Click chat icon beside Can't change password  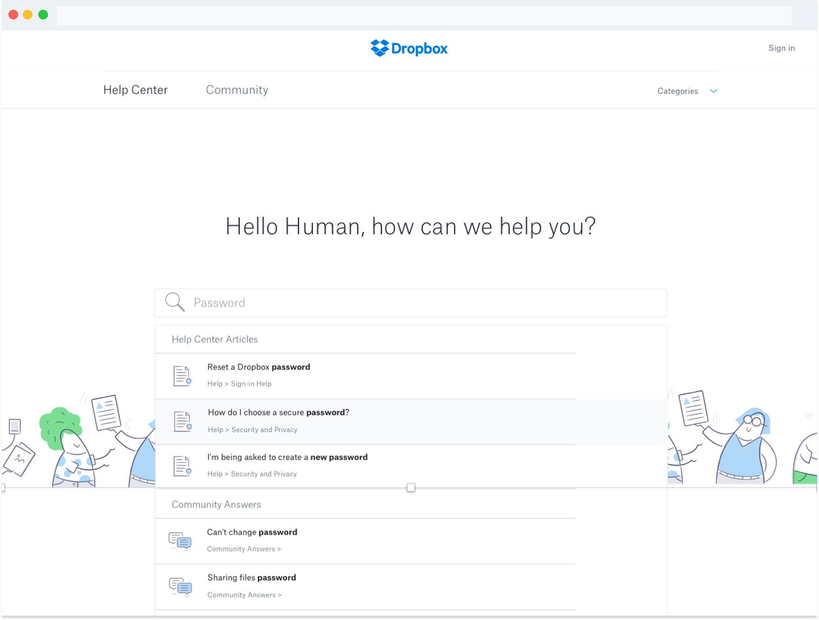point(180,541)
